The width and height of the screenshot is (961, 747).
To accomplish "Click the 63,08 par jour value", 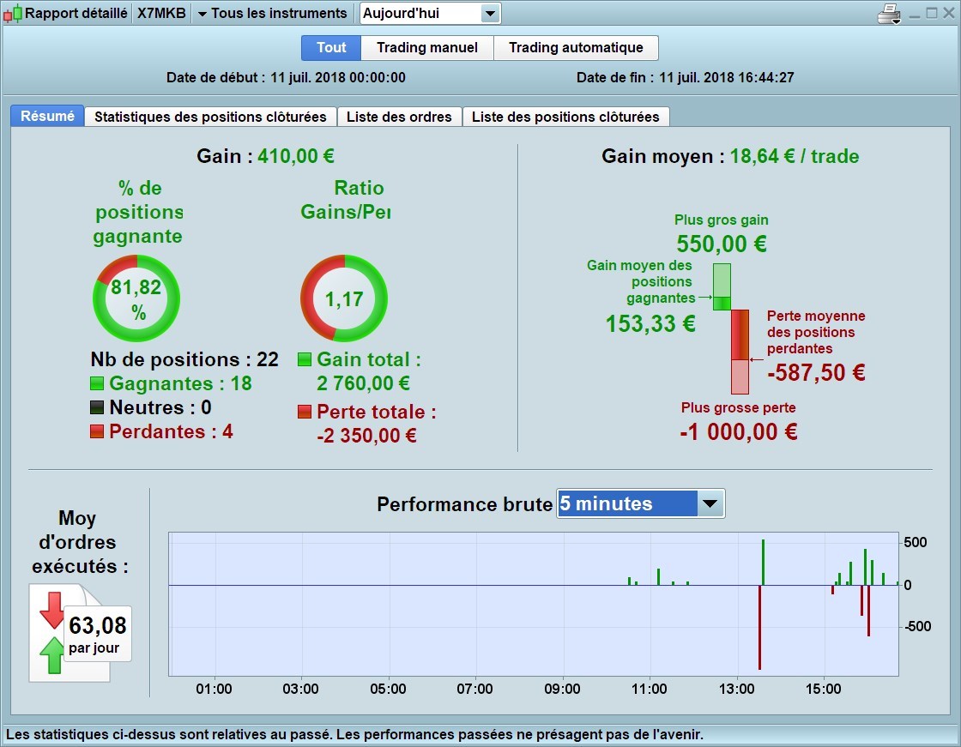I will (x=98, y=635).
